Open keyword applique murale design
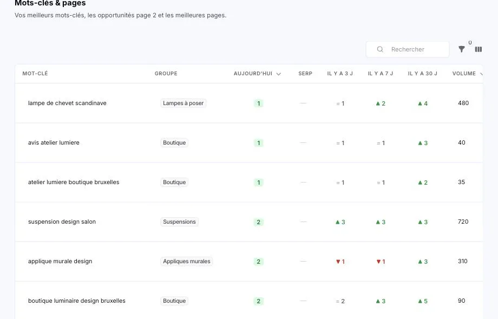 click(x=60, y=261)
